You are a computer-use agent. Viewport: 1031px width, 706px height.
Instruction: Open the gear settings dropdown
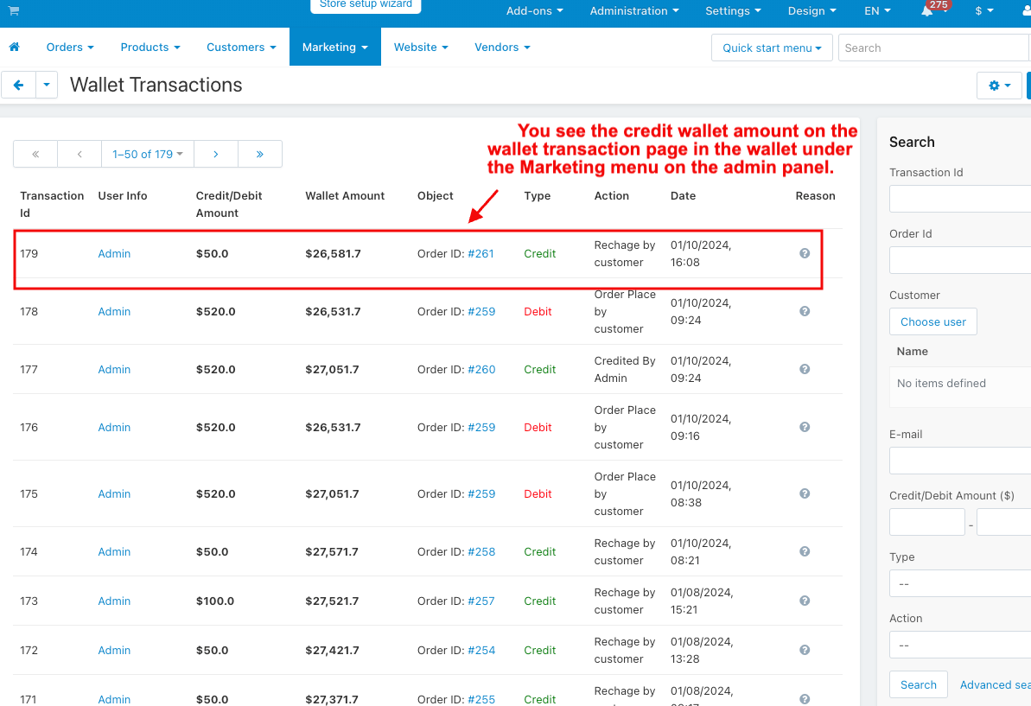[999, 86]
